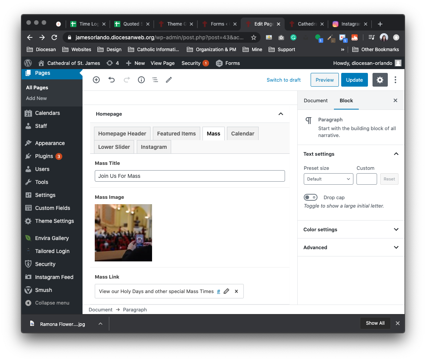Select the Featured Items tab
Viewport: 426px width, 361px height.
point(176,134)
